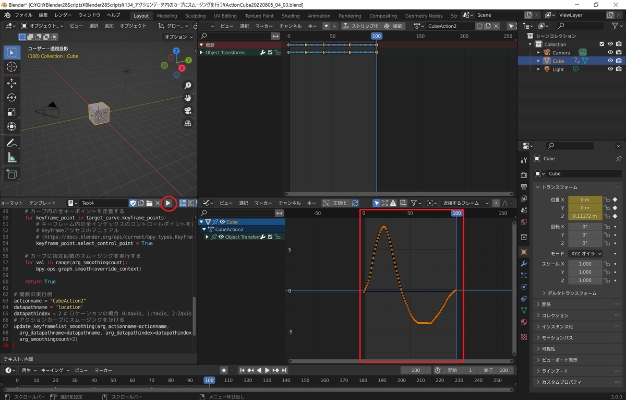Select the Transform tool in viewport toolbar
Viewport: 626px width, 400px height.
pos(11,126)
